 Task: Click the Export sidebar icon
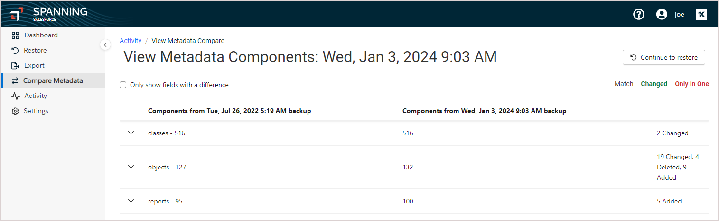point(15,65)
